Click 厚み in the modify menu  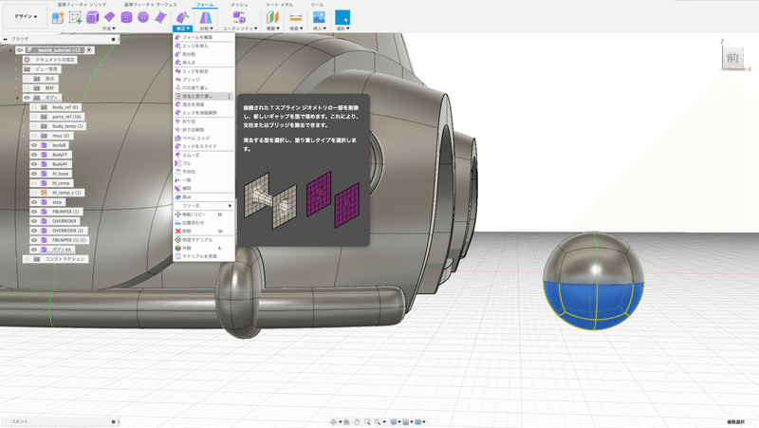point(187,196)
